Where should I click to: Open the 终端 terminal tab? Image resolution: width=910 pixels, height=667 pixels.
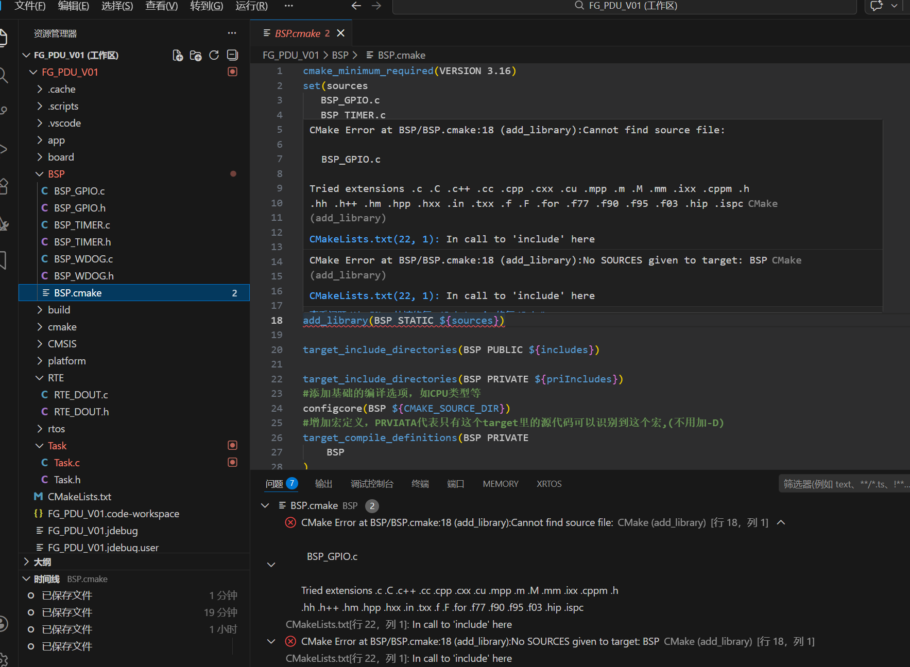click(x=420, y=484)
